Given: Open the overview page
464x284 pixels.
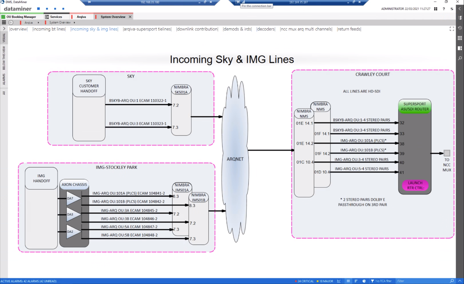Looking at the screenshot, I should click(18, 29).
